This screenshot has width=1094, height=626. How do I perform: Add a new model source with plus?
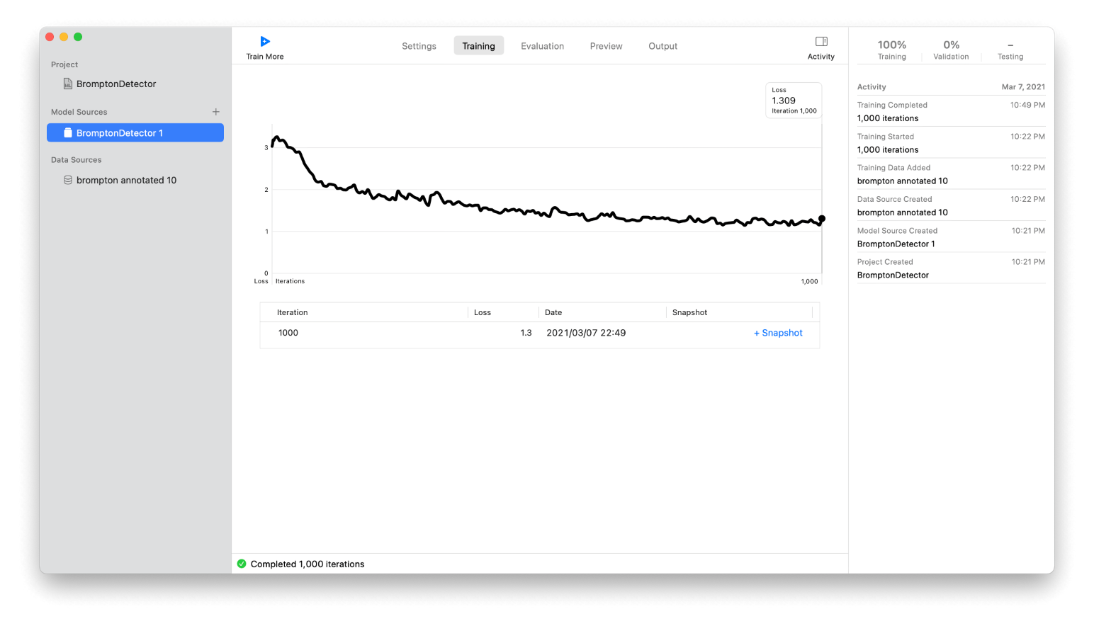[216, 112]
